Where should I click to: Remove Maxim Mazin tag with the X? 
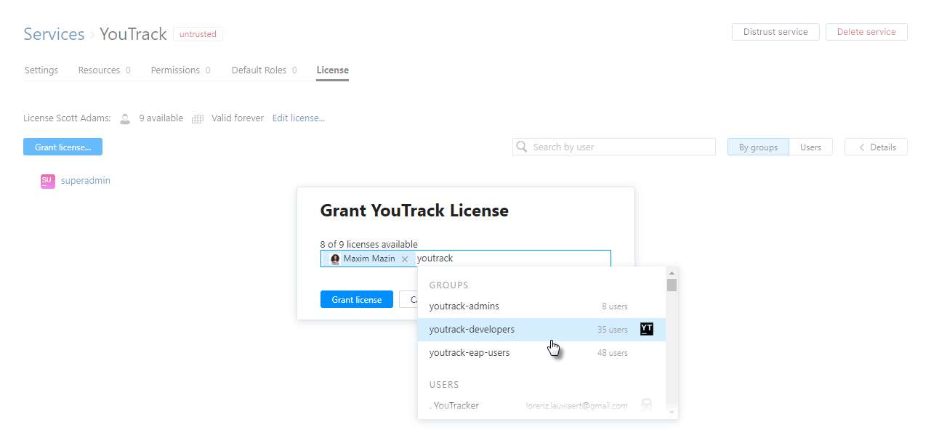405,259
